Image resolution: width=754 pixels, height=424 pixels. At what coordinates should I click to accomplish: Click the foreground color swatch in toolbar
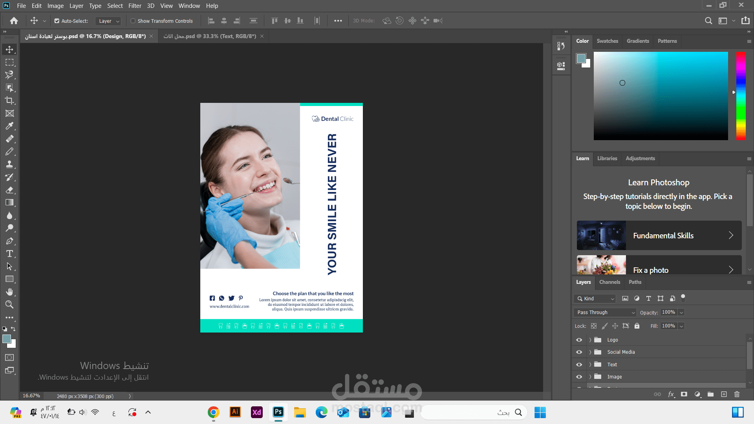[7, 339]
